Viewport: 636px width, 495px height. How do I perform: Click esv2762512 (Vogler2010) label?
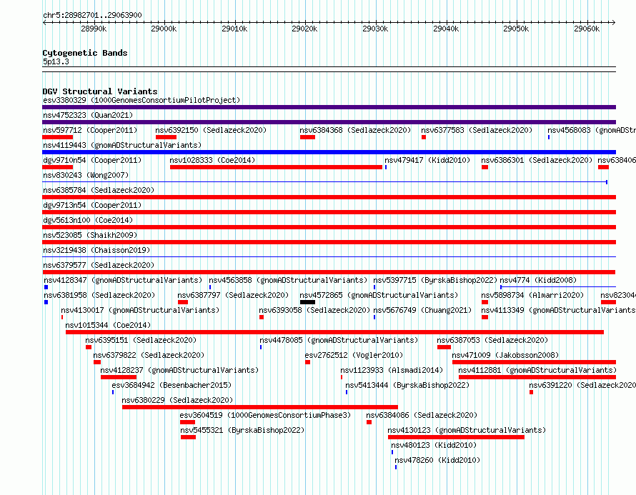point(354,355)
